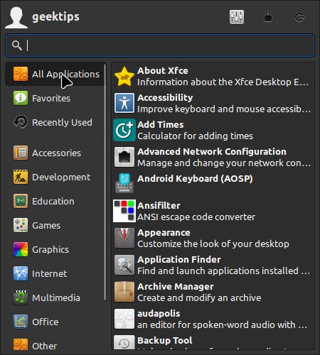The width and height of the screenshot is (320, 355).
Task: Click the magnifier icon in search bar
Action: (17, 45)
